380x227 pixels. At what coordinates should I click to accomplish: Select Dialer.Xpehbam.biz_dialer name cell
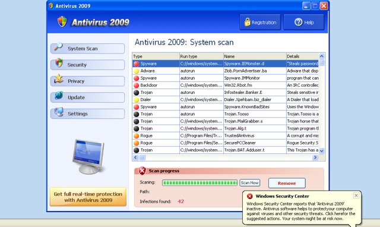point(255,100)
